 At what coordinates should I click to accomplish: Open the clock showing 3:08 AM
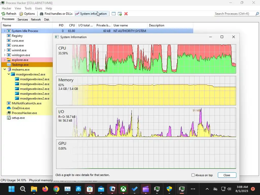[x=242, y=189]
